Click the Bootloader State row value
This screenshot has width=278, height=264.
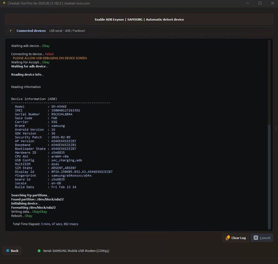64,149
